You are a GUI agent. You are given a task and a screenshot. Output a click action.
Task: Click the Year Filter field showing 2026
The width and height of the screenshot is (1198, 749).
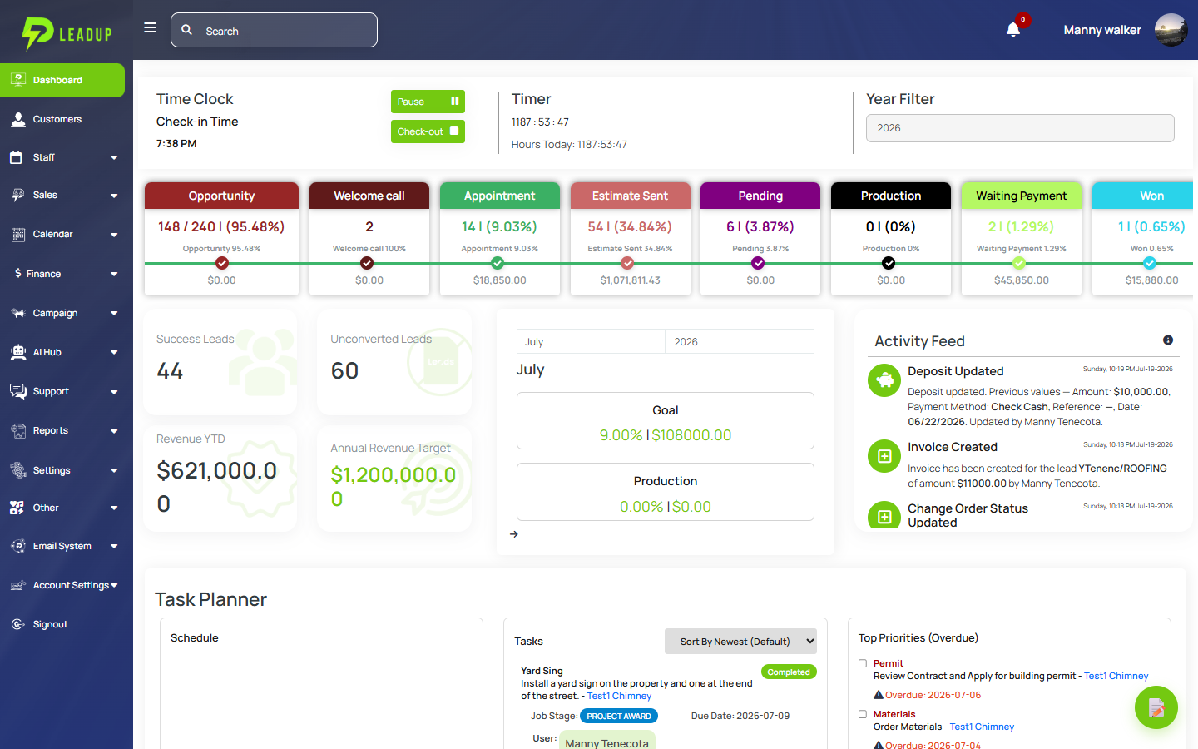[1020, 128]
